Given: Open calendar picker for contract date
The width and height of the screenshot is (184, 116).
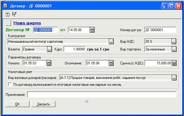Looking at the screenshot, I should pyautogui.click(x=92, y=30).
